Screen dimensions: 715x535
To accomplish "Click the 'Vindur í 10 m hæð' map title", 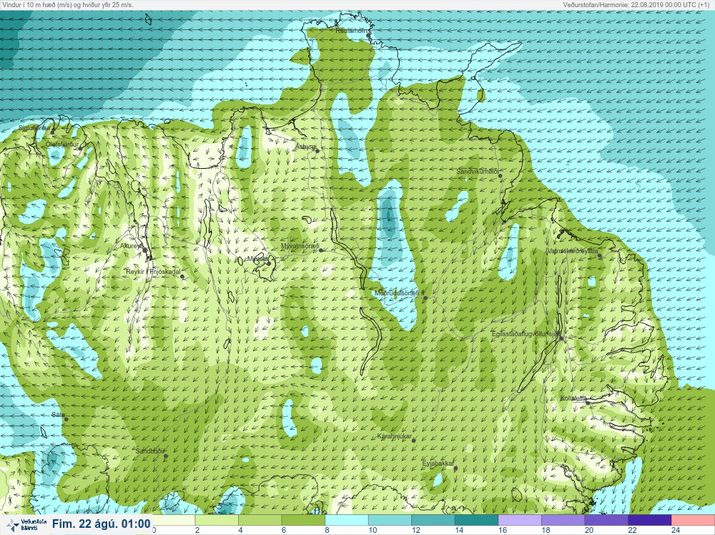I will [x=68, y=5].
